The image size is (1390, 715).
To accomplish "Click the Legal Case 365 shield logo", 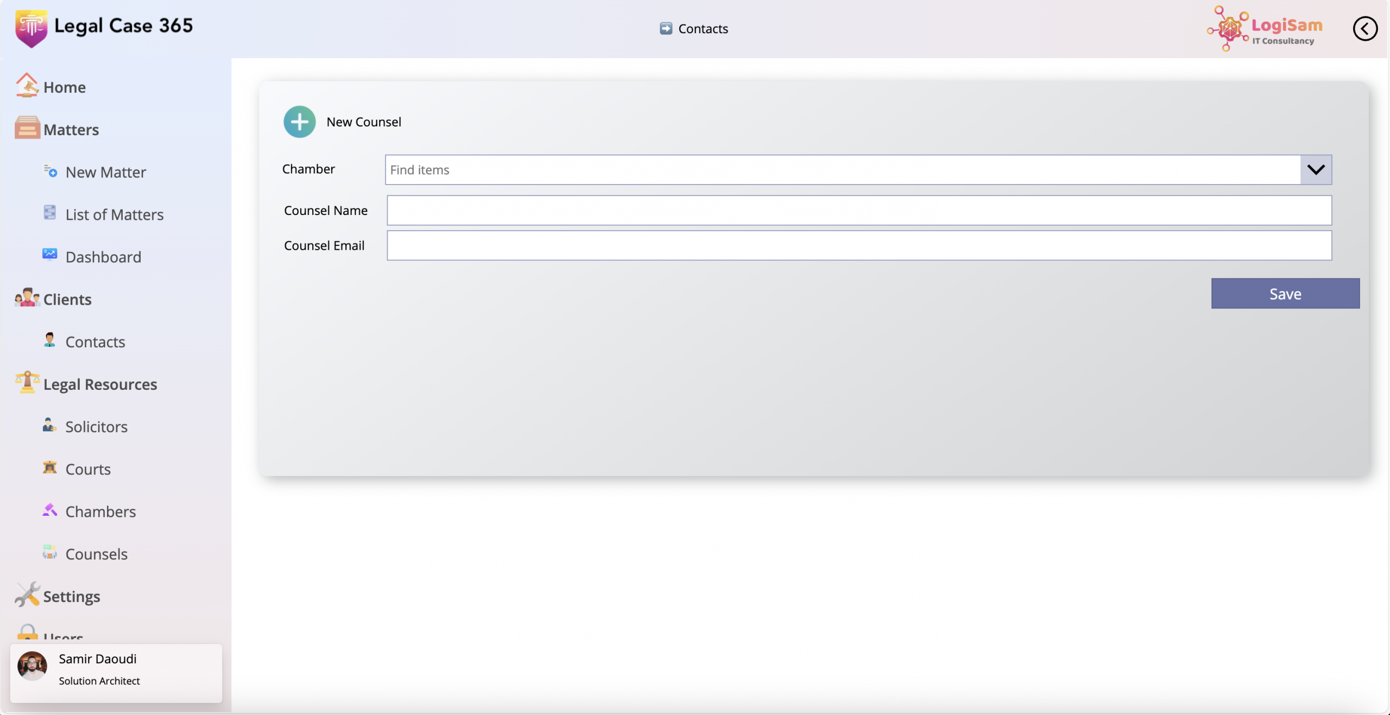I will pyautogui.click(x=31, y=28).
